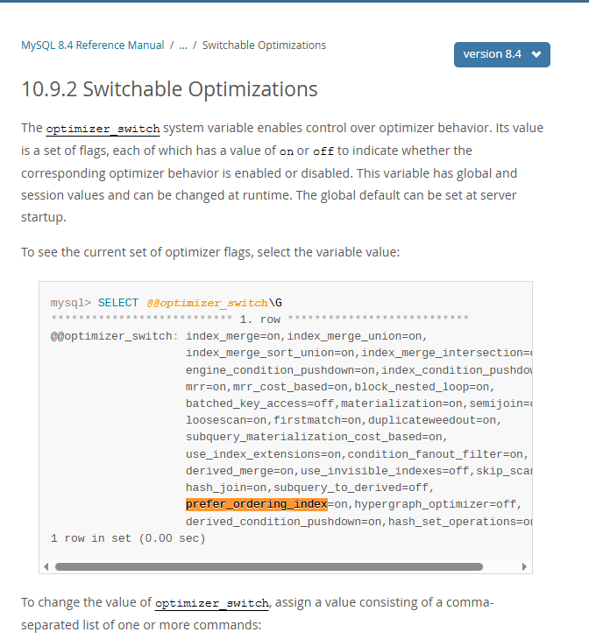Image resolution: width=589 pixels, height=639 pixels.
Task: Click @@optimizer_switch in the SELECT statement
Action: pos(208,303)
